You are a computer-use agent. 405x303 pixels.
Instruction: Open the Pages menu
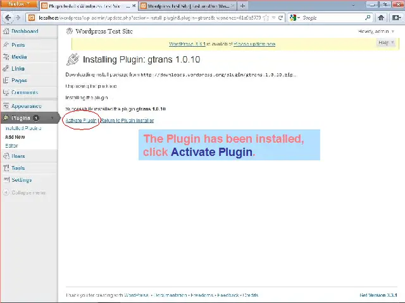(19, 80)
